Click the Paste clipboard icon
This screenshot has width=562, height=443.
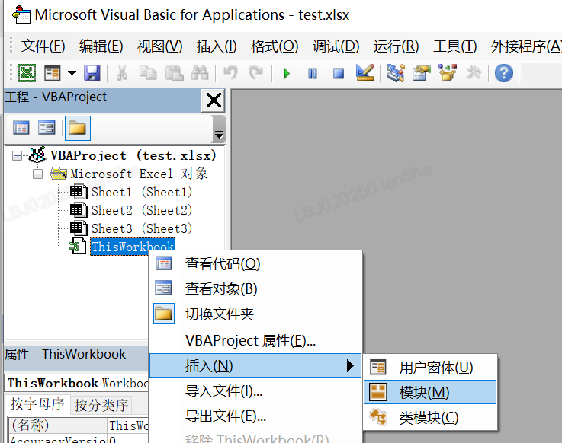[x=174, y=73]
